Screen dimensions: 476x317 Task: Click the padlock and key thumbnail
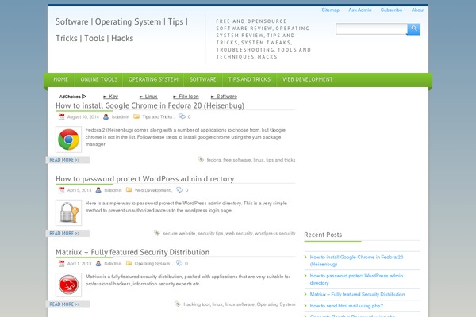(x=68, y=212)
